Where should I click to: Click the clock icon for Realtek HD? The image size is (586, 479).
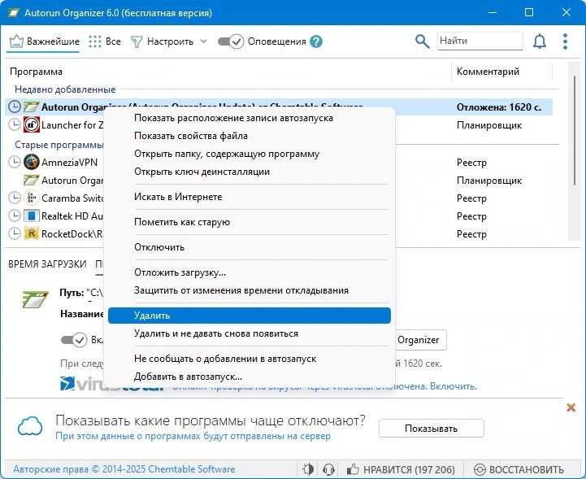click(14, 216)
